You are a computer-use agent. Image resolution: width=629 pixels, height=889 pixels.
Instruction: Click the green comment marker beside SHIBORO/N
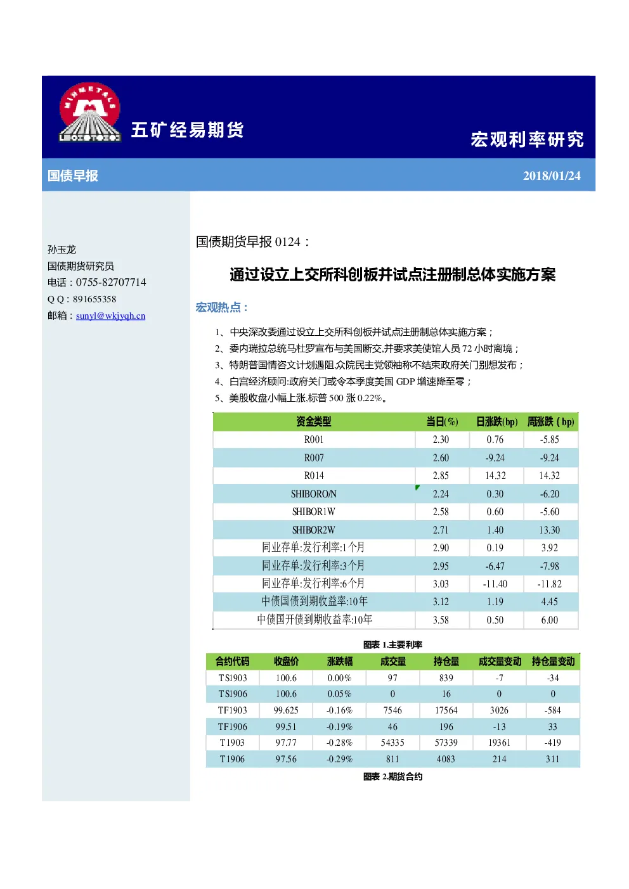(x=417, y=487)
